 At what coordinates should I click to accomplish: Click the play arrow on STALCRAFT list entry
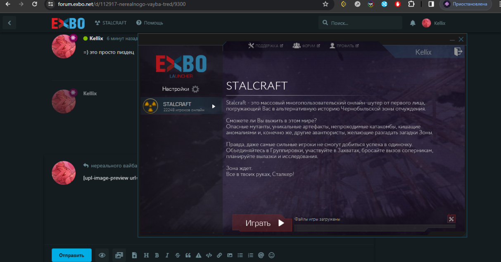214,106
